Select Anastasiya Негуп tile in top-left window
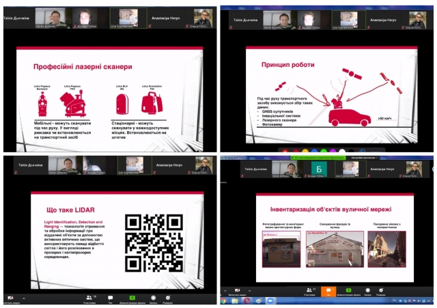 coord(165,18)
